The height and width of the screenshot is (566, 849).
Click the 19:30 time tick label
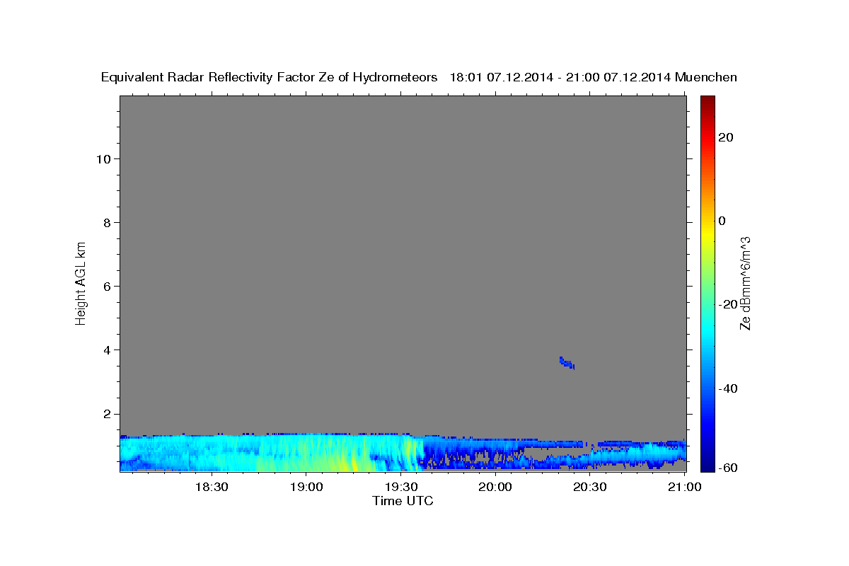click(400, 487)
